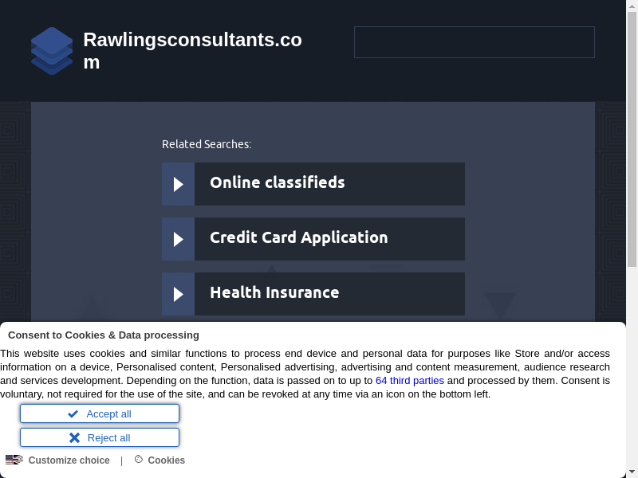Screen dimensions: 638x478
Task: Open the 64 third parties link
Action: (x=410, y=381)
